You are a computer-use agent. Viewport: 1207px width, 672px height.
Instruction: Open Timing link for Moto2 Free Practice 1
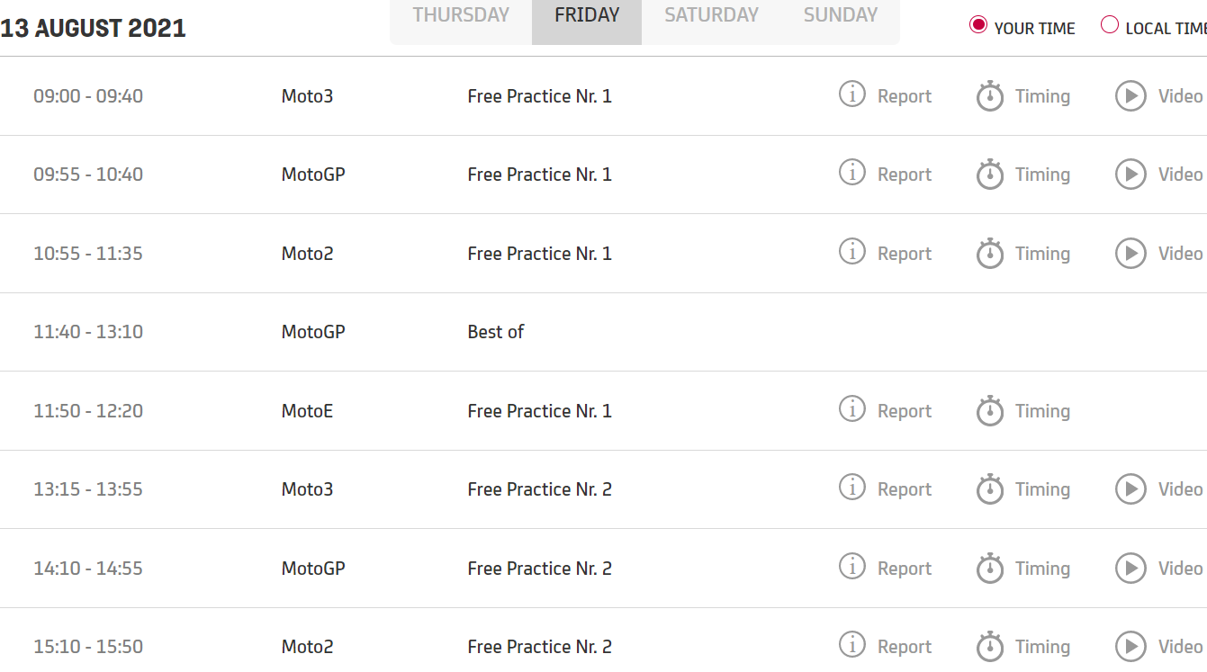(1042, 254)
